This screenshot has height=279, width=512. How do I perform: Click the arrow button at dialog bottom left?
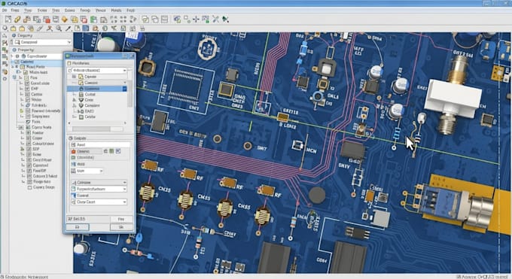[78, 227]
